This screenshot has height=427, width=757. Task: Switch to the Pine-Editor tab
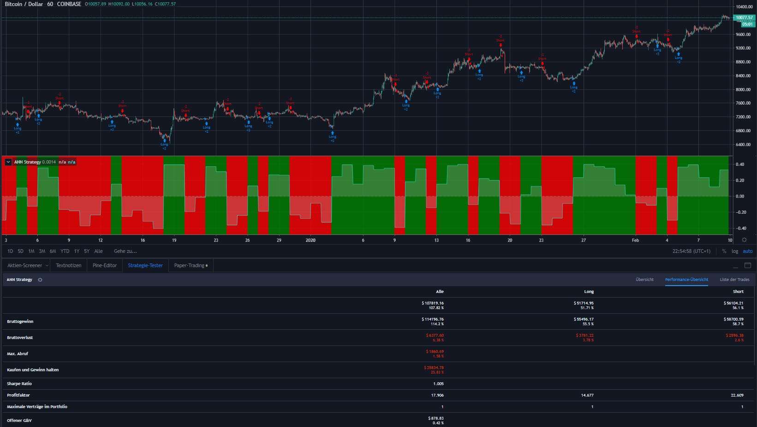pos(104,265)
